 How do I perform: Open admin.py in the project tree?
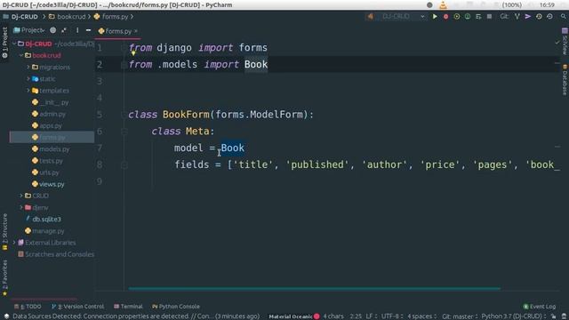click(x=49, y=114)
